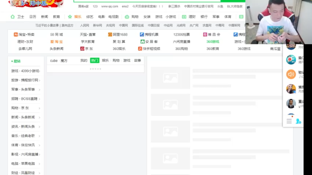Open the 日历 nav item
312x175 pixels.
tap(33, 17)
